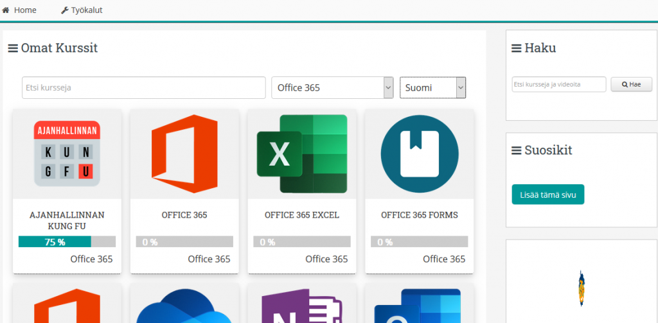
Task: Click the red Office 365 logo icon
Action: point(184,154)
